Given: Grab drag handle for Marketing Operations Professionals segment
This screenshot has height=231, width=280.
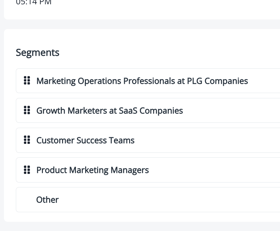Looking at the screenshot, I should click(x=27, y=80).
